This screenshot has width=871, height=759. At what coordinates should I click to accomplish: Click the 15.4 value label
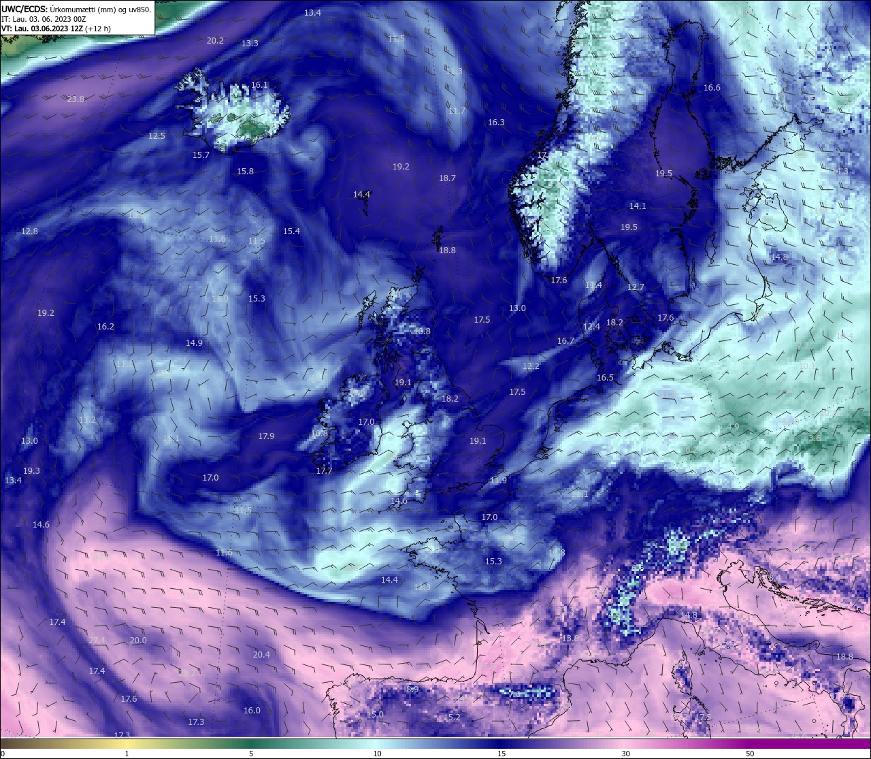point(291,231)
